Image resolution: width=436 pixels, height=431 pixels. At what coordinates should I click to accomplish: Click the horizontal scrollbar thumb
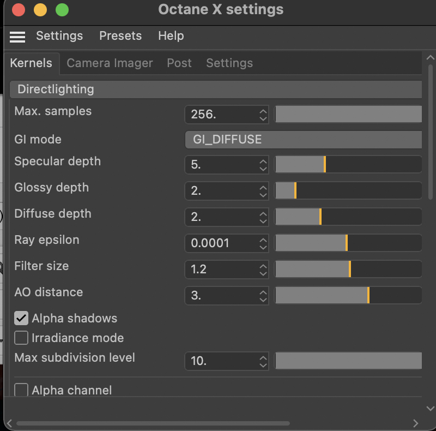coord(153,423)
